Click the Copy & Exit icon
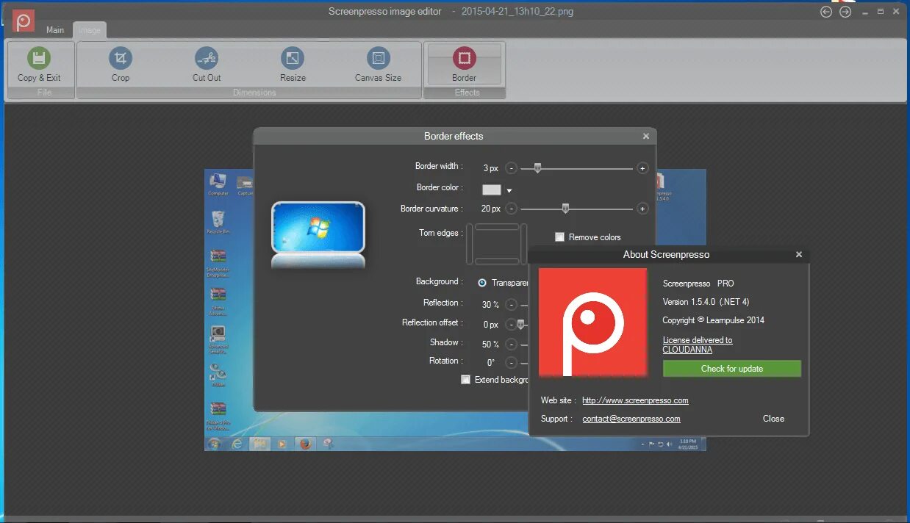 tap(39, 58)
